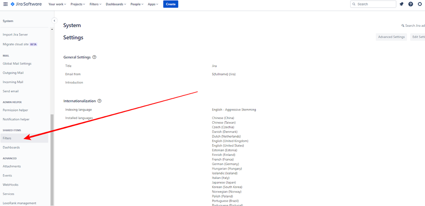
Task: Click French (France) language entry
Action: coord(223,159)
